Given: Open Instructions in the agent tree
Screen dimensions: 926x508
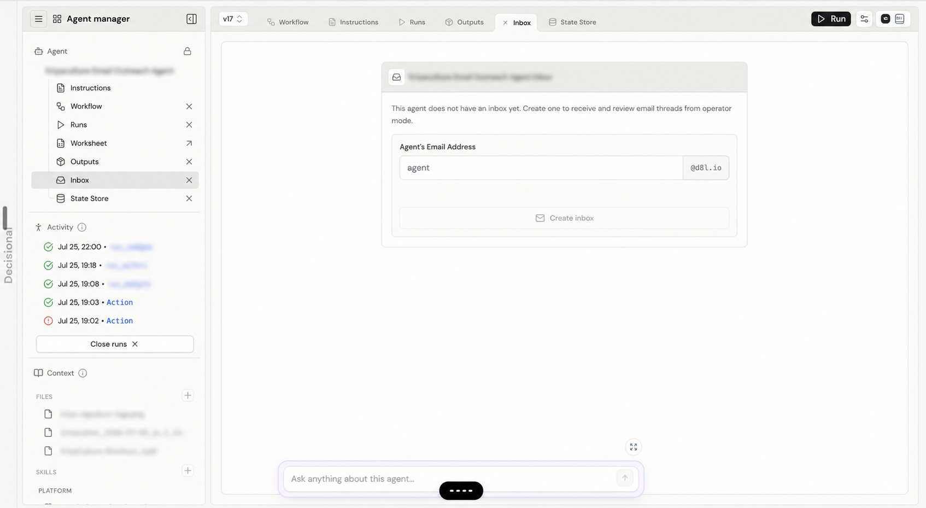Looking at the screenshot, I should [90, 88].
